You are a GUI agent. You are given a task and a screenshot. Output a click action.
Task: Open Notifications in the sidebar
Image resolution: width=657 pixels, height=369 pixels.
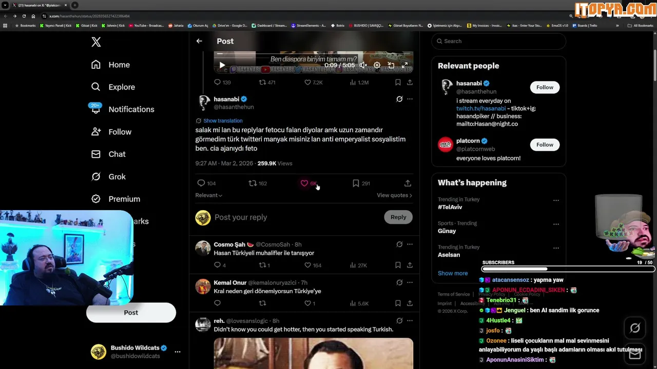click(x=122, y=109)
